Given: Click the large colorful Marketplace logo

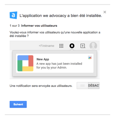Looking at the screenshot, I should pyautogui.click(x=25, y=63).
